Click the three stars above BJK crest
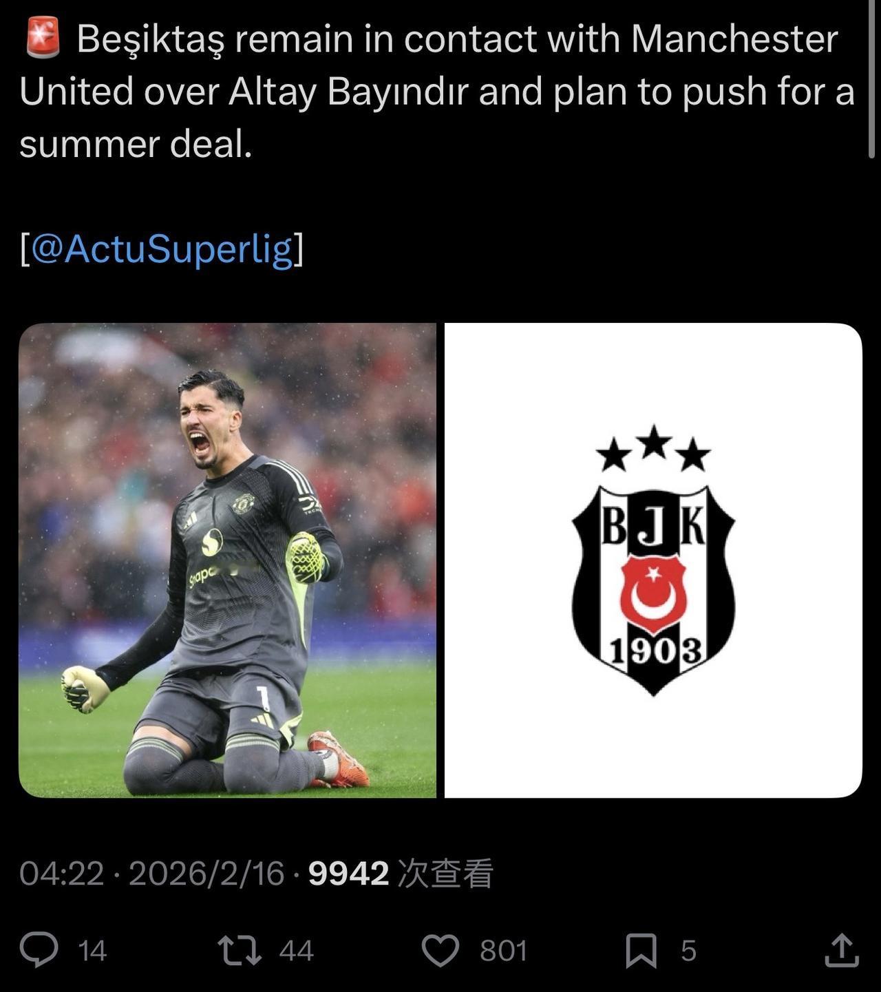The image size is (881, 992). tap(653, 448)
